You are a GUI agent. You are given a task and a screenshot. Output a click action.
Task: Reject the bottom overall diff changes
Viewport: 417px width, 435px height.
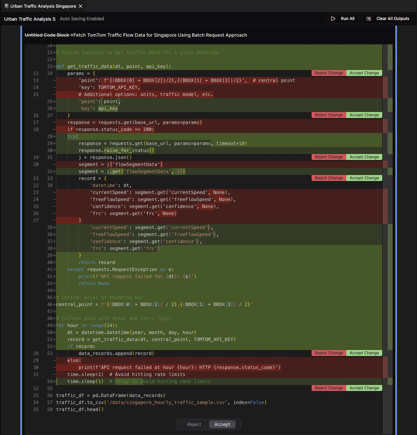click(x=194, y=424)
